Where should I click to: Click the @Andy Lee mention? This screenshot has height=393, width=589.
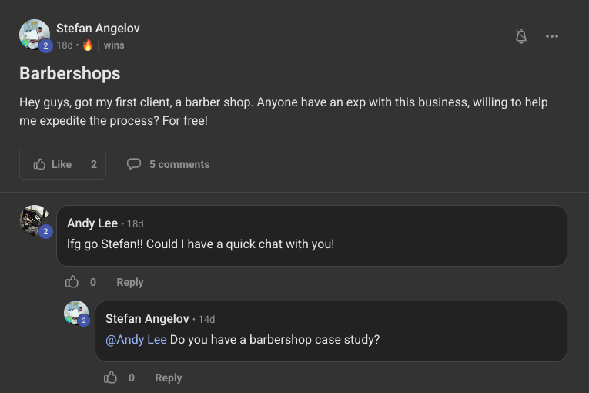click(136, 340)
